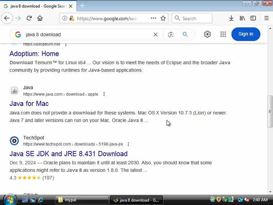This screenshot has height=205, width=273.
Task: Search by image with Google Lens
Action: click(171, 35)
